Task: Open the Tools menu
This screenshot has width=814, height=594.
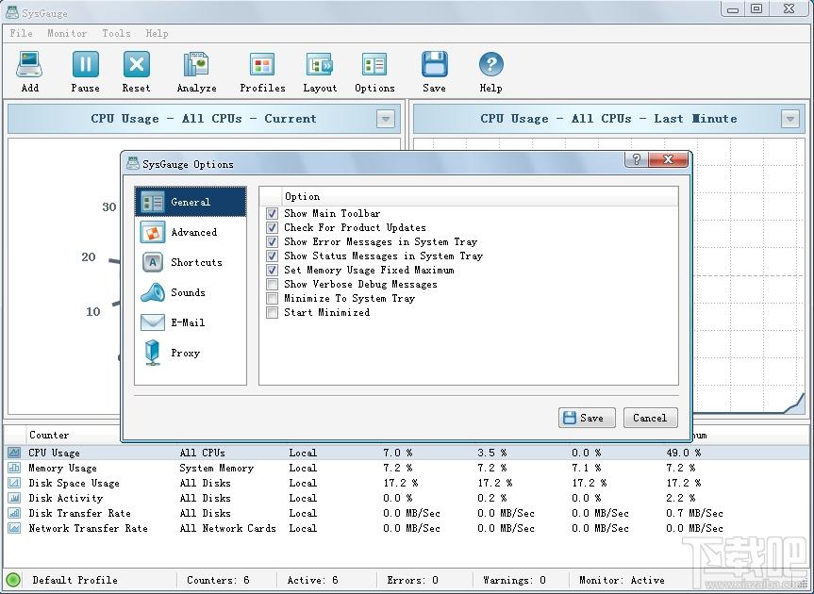Action: click(x=116, y=33)
